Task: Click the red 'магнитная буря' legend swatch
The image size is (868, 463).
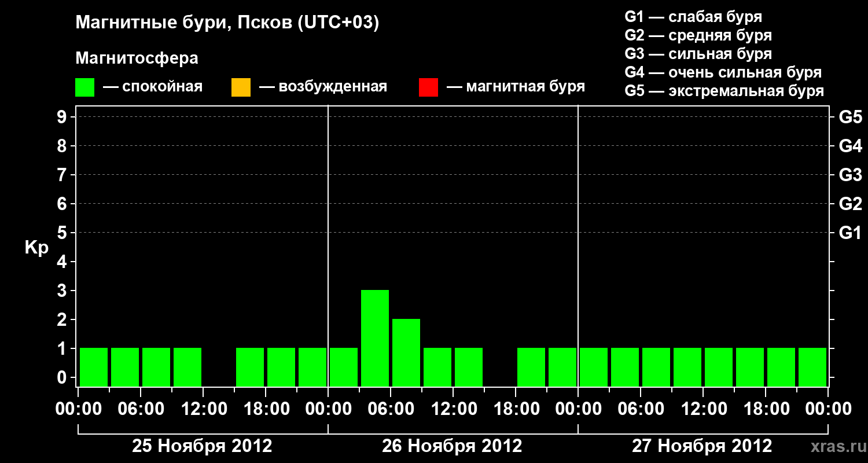Action: pos(428,87)
